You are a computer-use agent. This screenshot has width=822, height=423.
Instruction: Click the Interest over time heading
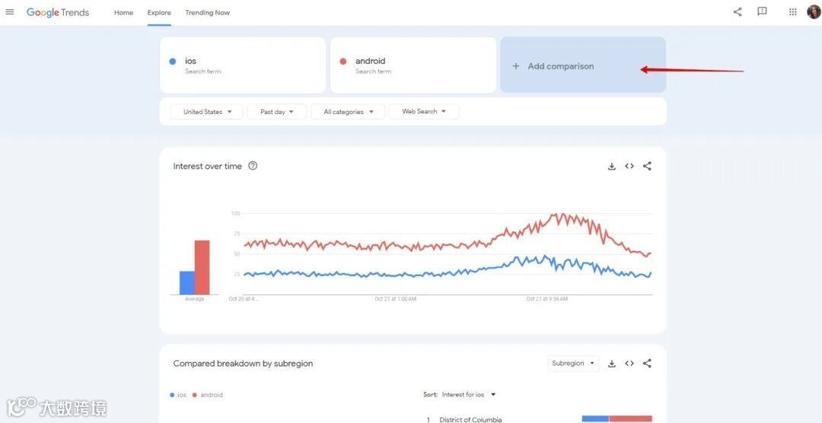tap(207, 166)
